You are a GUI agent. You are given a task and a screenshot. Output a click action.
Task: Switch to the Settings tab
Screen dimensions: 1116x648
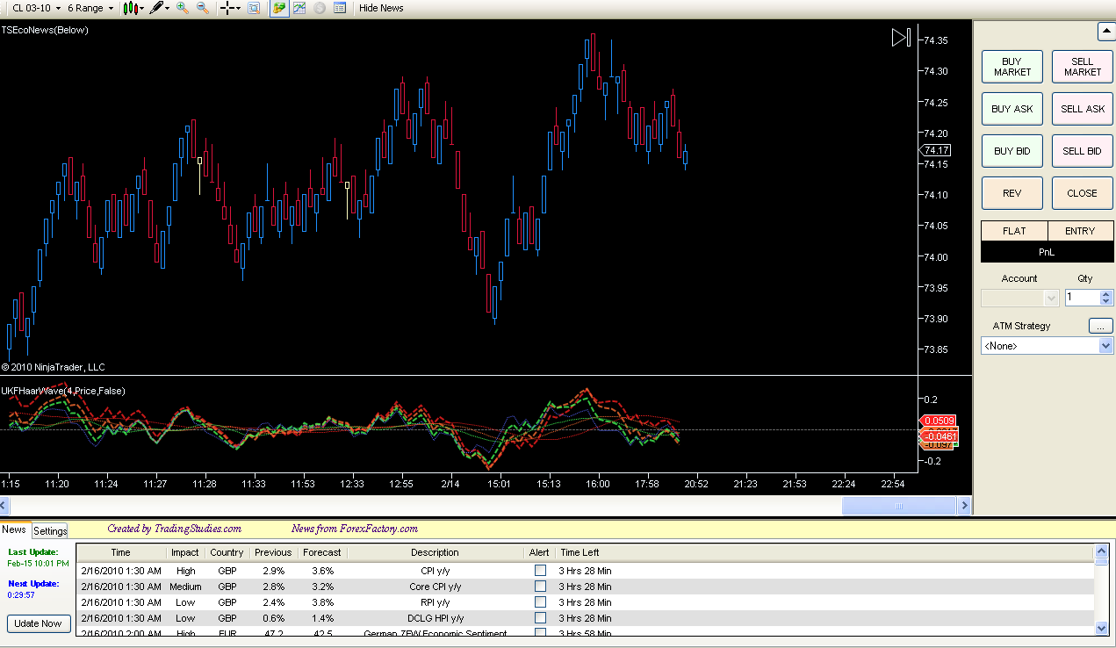[x=50, y=530]
